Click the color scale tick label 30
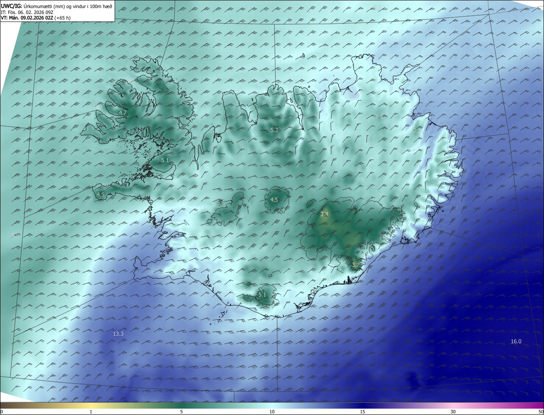The width and height of the screenshot is (544, 415). (x=453, y=412)
